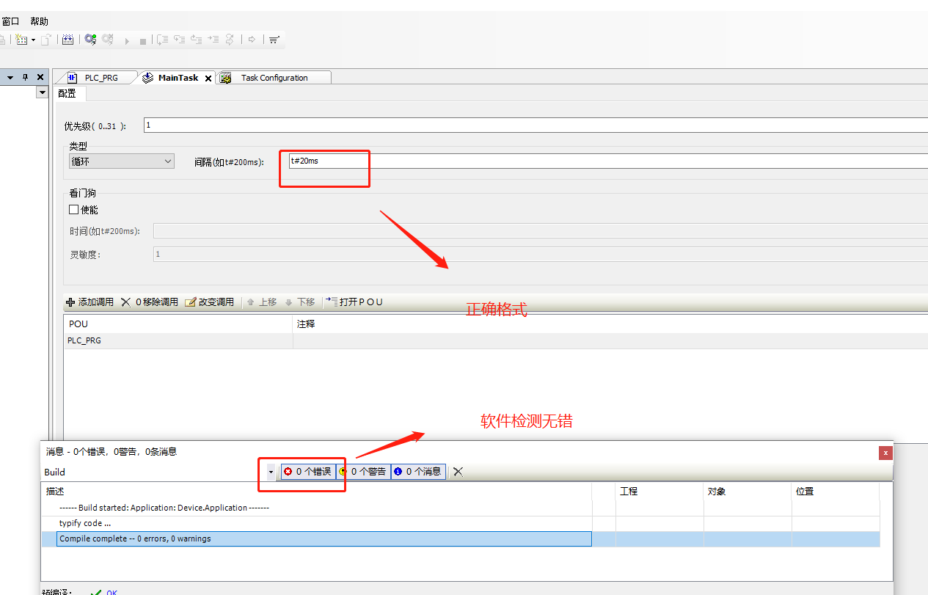Viewport: 928px width, 595px height.
Task: Click the 上移 move up button
Action: click(261, 302)
